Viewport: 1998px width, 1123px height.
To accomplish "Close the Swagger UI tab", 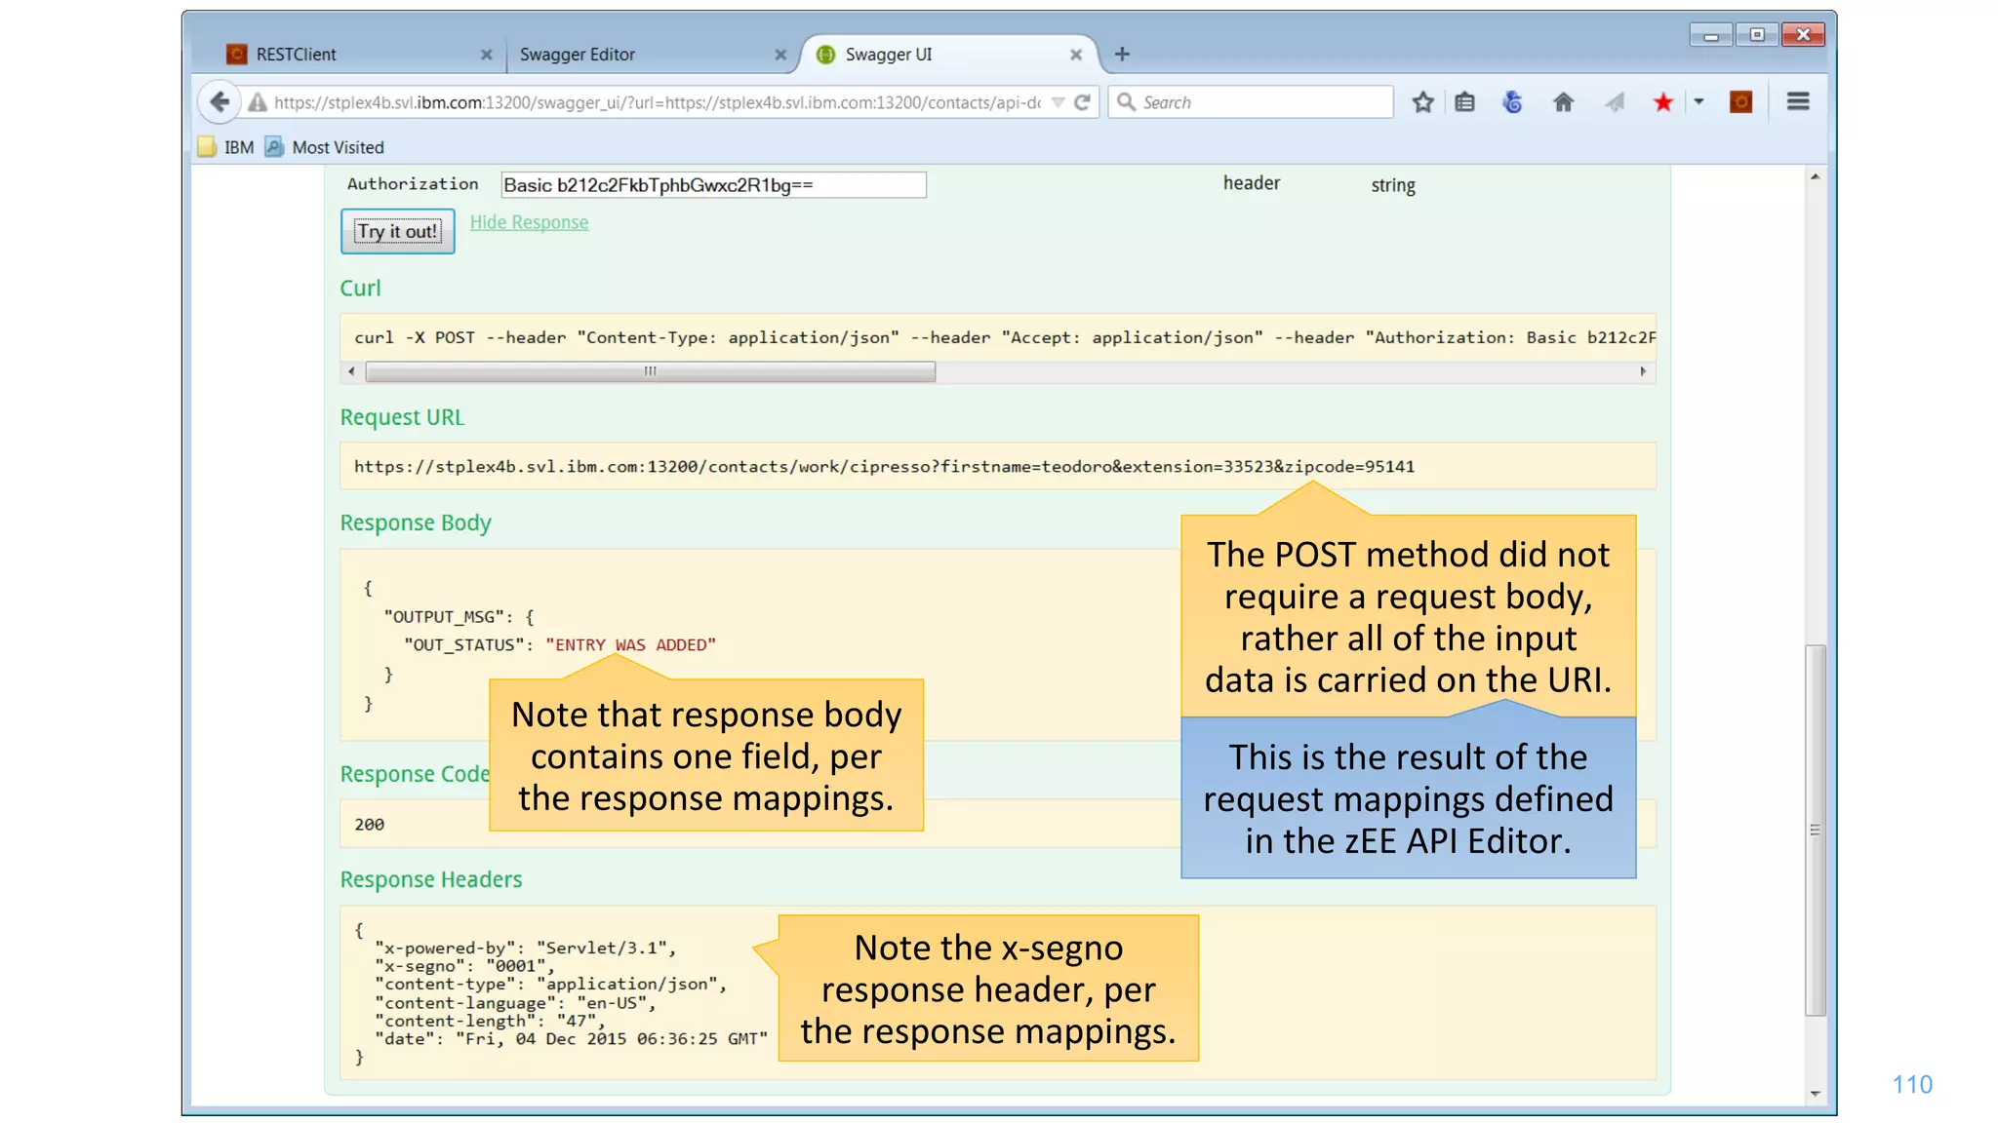I will [1075, 56].
